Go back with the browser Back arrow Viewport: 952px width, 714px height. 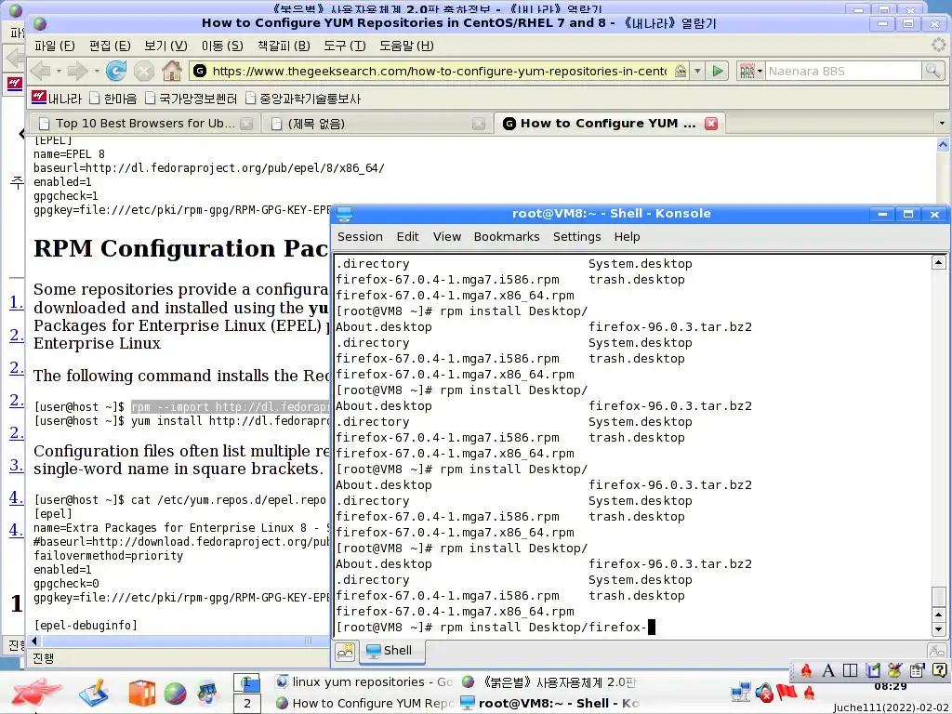pos(41,71)
